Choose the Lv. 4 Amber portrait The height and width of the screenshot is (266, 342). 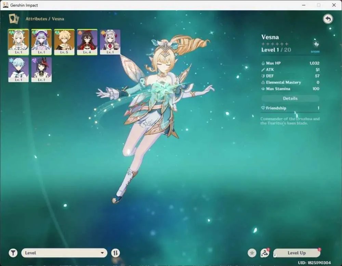pyautogui.click(x=87, y=42)
